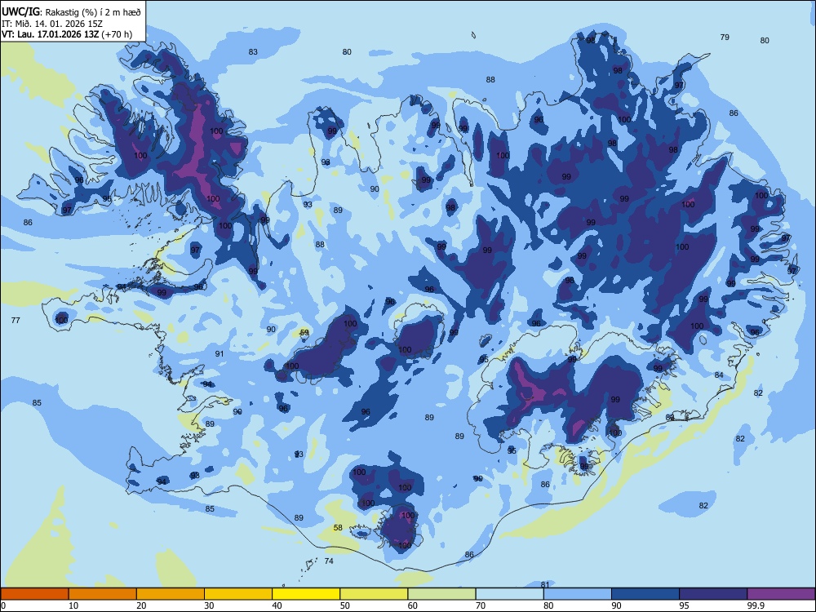Click the legend tick label "10"

pos(73,605)
